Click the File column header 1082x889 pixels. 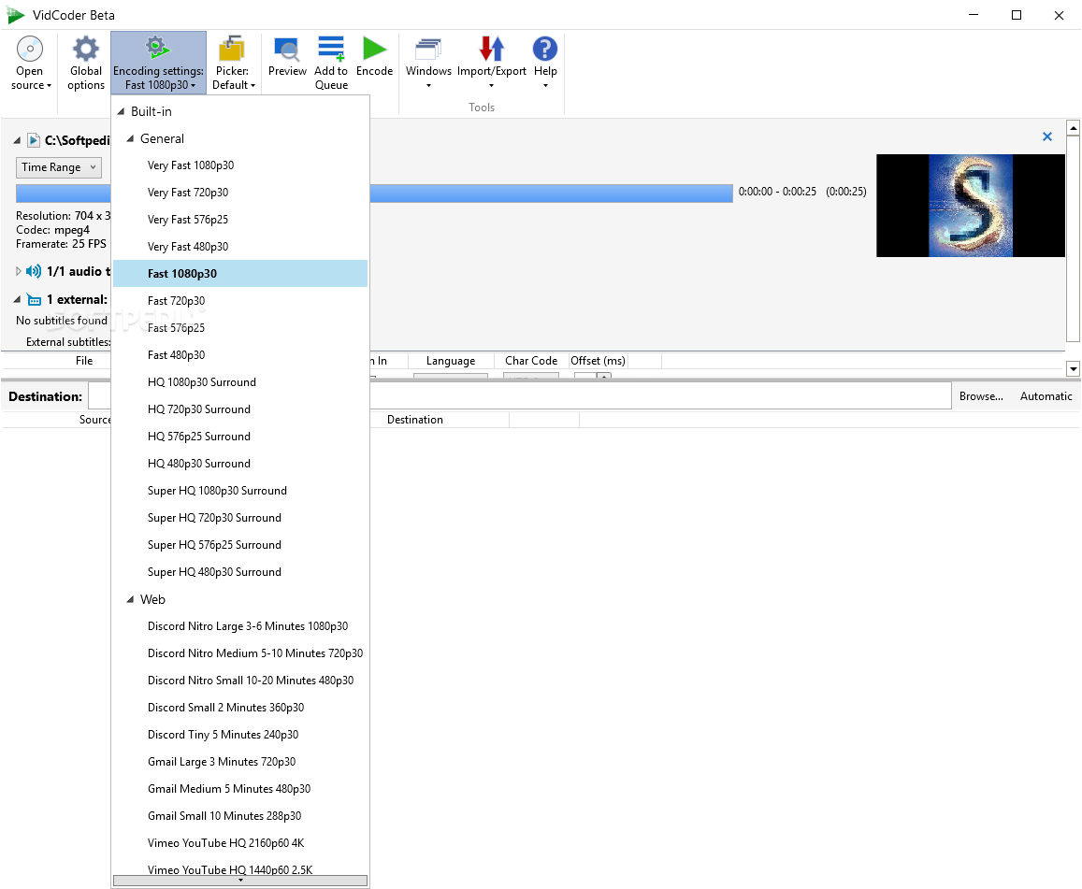(x=84, y=361)
